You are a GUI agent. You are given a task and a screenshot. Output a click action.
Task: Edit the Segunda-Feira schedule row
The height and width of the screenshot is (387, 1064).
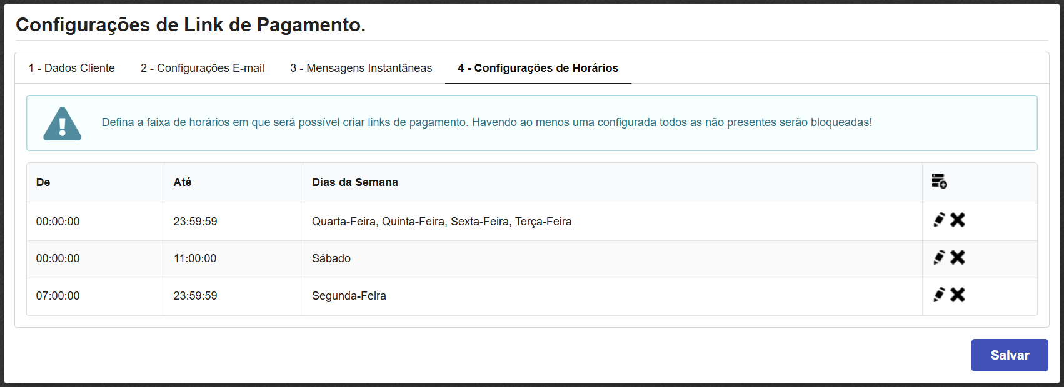939,295
